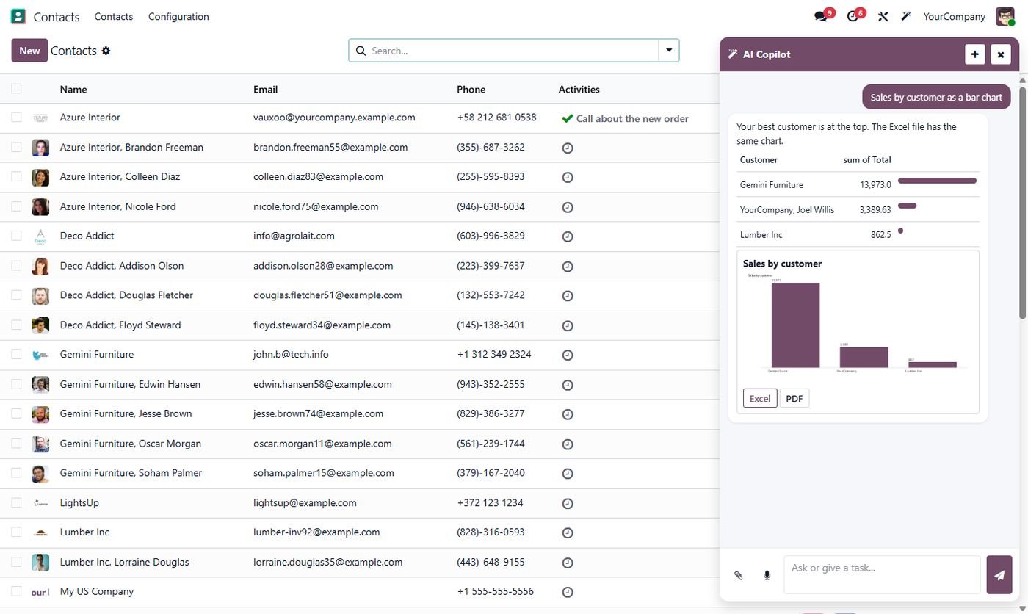Close the AI Copilot panel

tap(1001, 54)
